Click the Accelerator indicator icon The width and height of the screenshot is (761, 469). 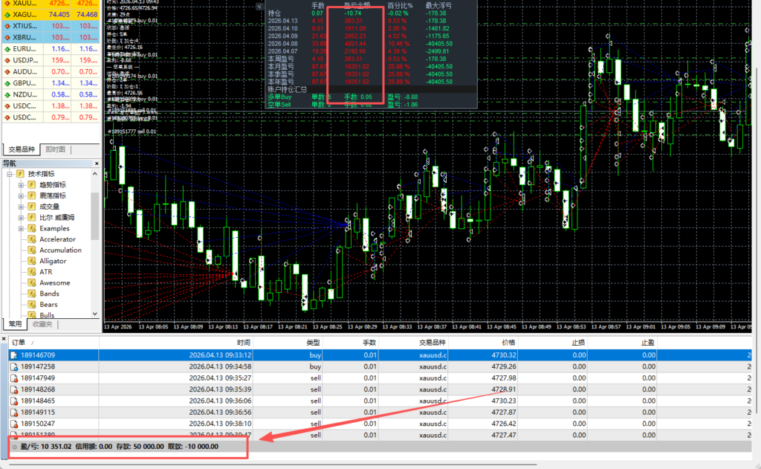click(32, 239)
